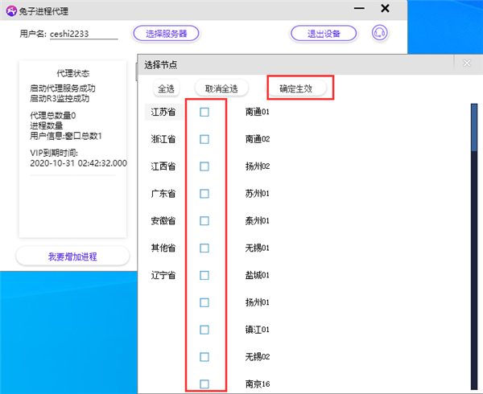Viewport: 483px width, 394px height.
Task: Click the customer service headset icon
Action: click(379, 33)
